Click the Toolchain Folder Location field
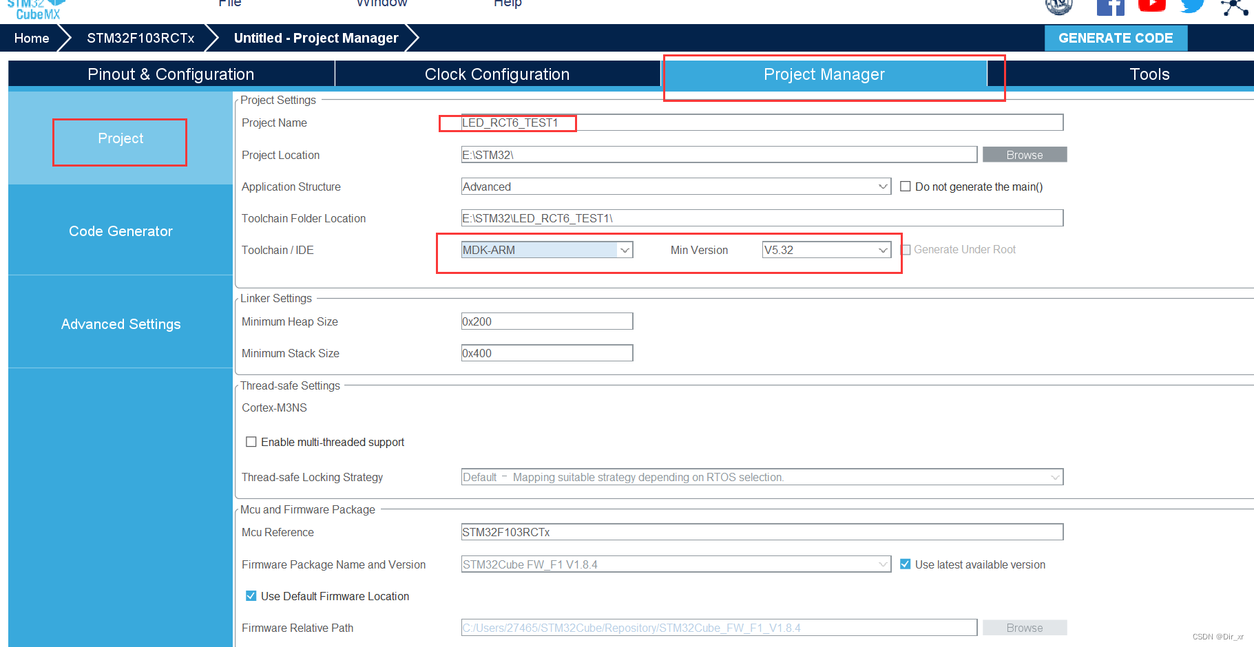Screen dimensions: 1254x647 pos(762,218)
